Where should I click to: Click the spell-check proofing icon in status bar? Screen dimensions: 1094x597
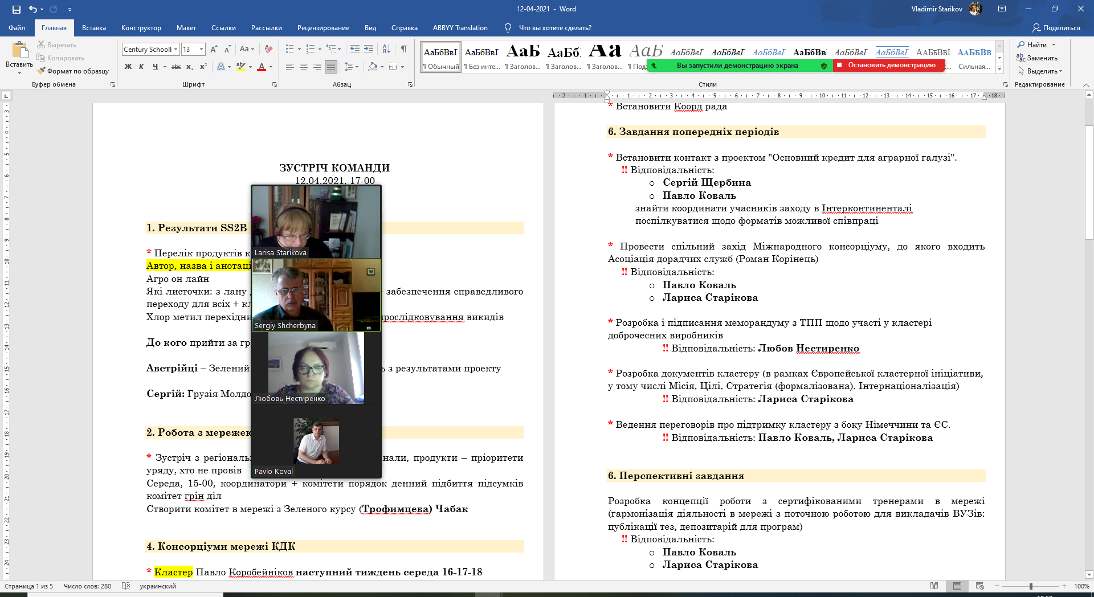point(126,586)
